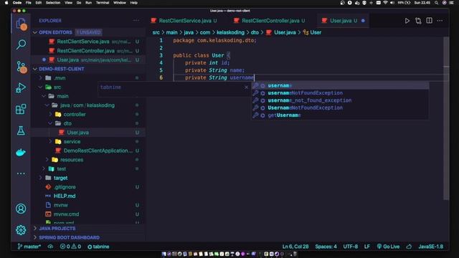This screenshot has height=258, width=459.
Task: Open HELP.md file
Action: click(65, 196)
